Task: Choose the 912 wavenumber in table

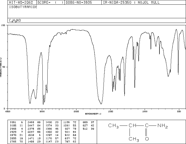Action: (x=67, y=135)
